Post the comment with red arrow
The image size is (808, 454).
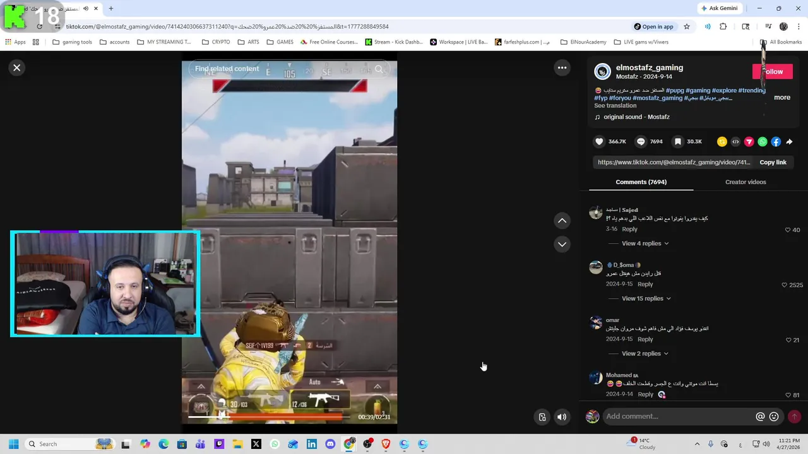tap(794, 416)
